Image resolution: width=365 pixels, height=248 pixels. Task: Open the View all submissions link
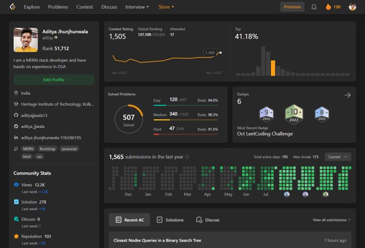pyautogui.click(x=332, y=220)
